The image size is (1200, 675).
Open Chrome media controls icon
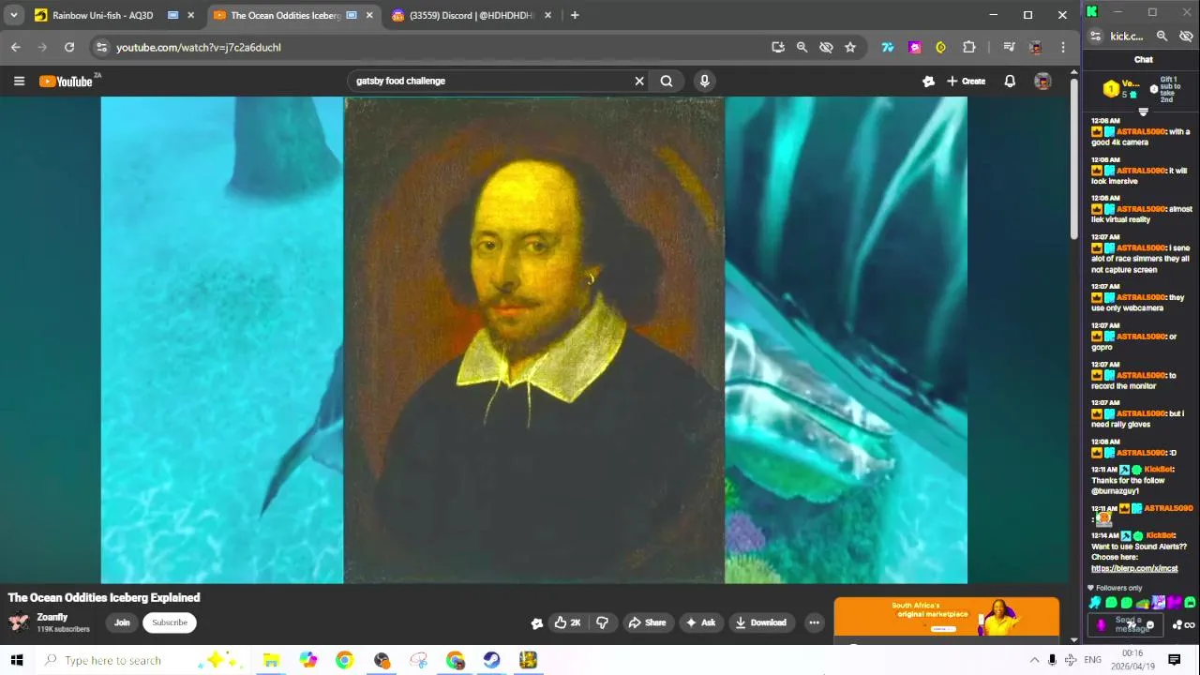1009,47
